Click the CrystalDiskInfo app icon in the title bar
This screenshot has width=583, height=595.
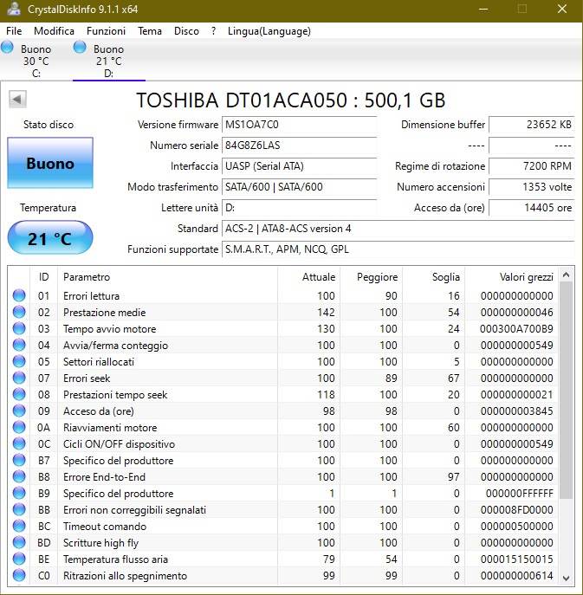14,9
